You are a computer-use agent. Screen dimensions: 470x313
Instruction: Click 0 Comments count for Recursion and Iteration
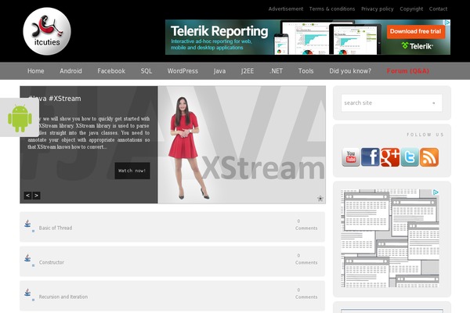click(306, 293)
